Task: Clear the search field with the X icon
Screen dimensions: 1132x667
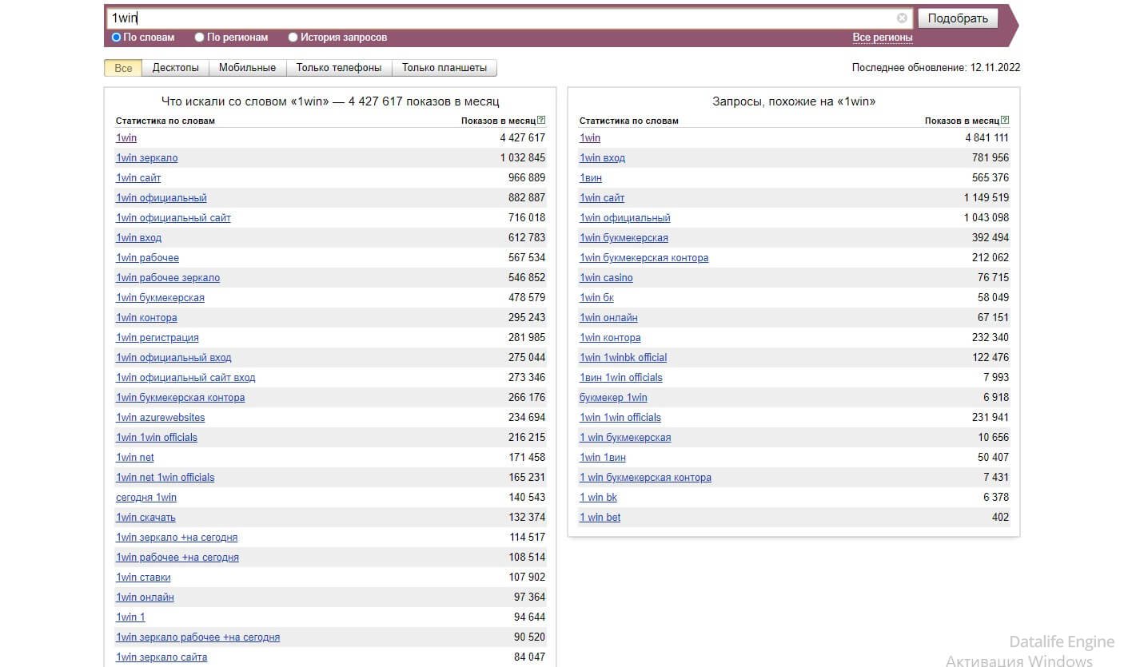Action: click(902, 18)
